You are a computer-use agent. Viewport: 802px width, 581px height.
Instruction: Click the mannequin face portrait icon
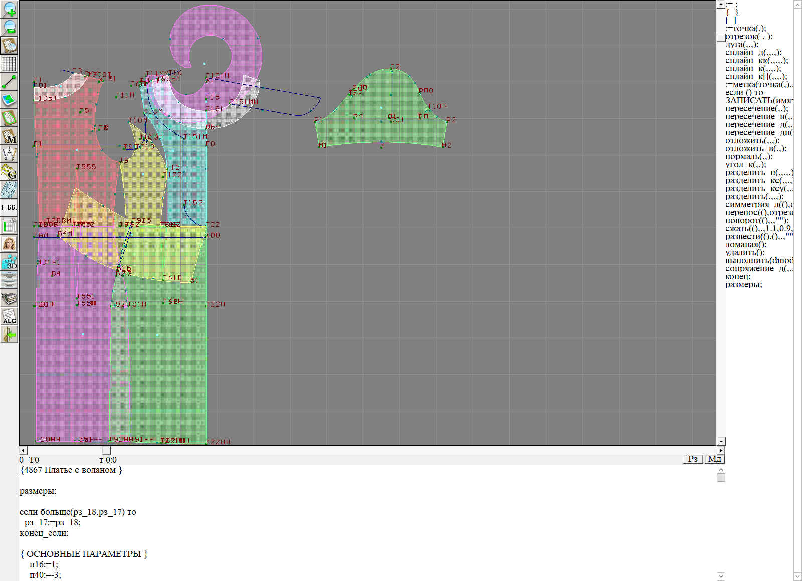(9, 244)
